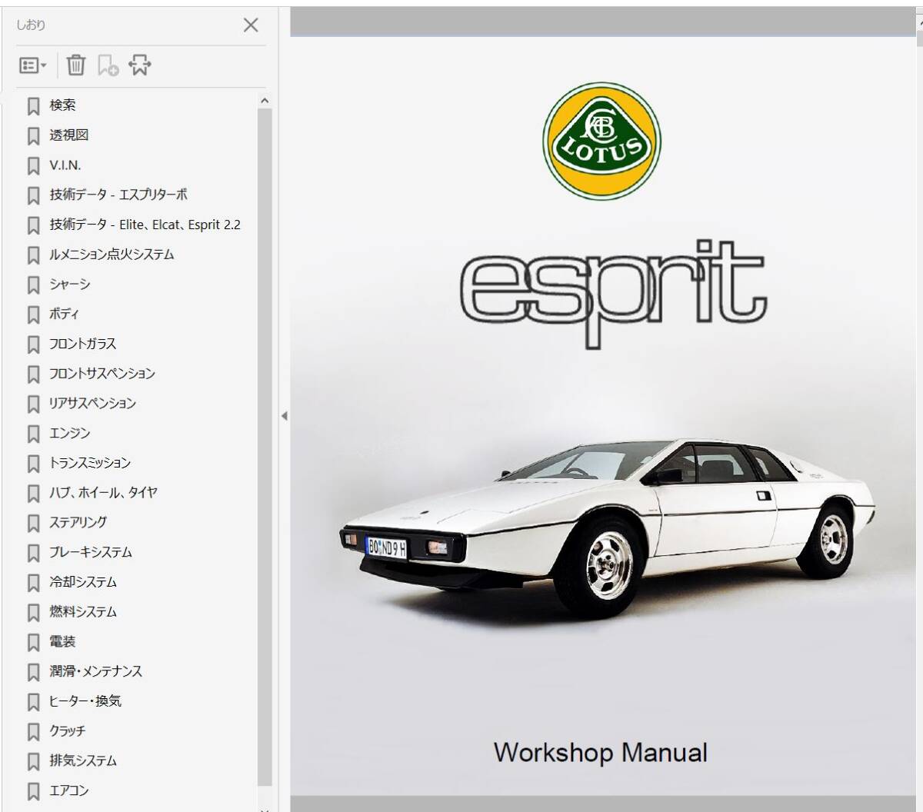Select the ボディ bookmark
923x812 pixels.
point(64,314)
